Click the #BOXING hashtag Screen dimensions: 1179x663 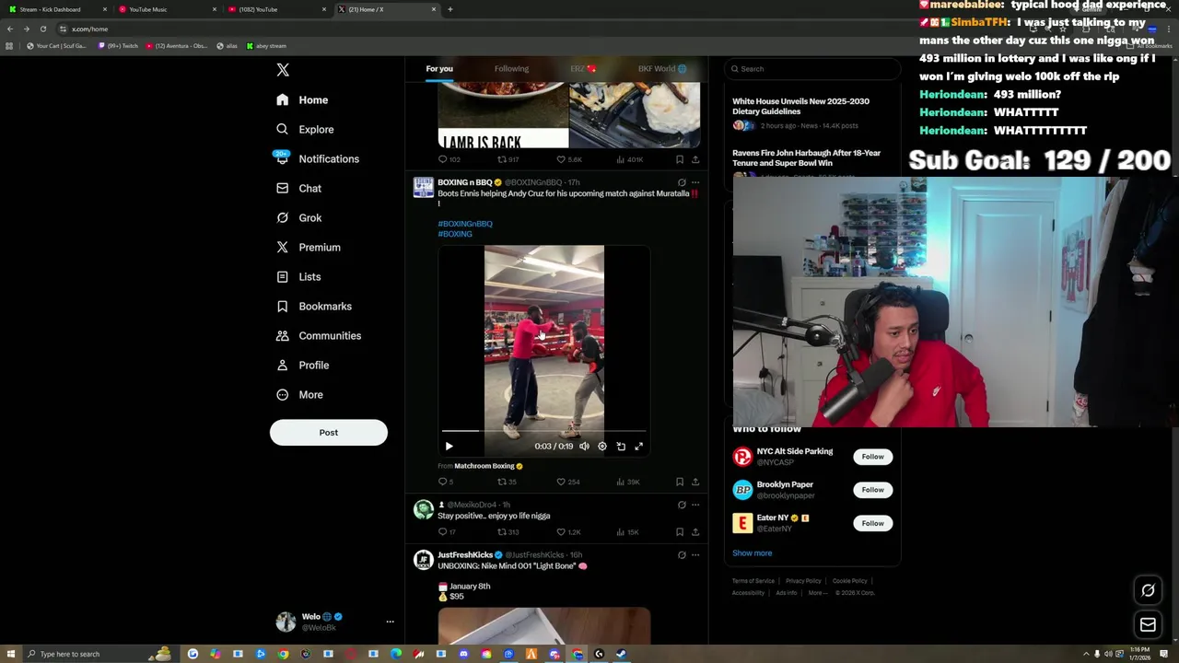point(455,234)
